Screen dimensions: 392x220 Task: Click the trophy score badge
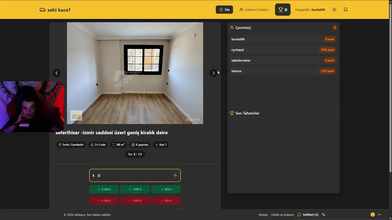[x=283, y=10]
